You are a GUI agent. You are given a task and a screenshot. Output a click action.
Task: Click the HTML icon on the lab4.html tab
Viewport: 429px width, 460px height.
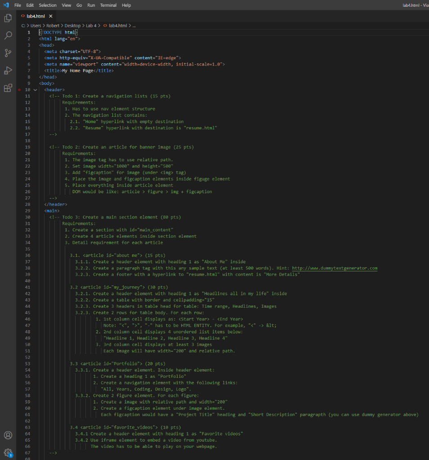tap(23, 15)
